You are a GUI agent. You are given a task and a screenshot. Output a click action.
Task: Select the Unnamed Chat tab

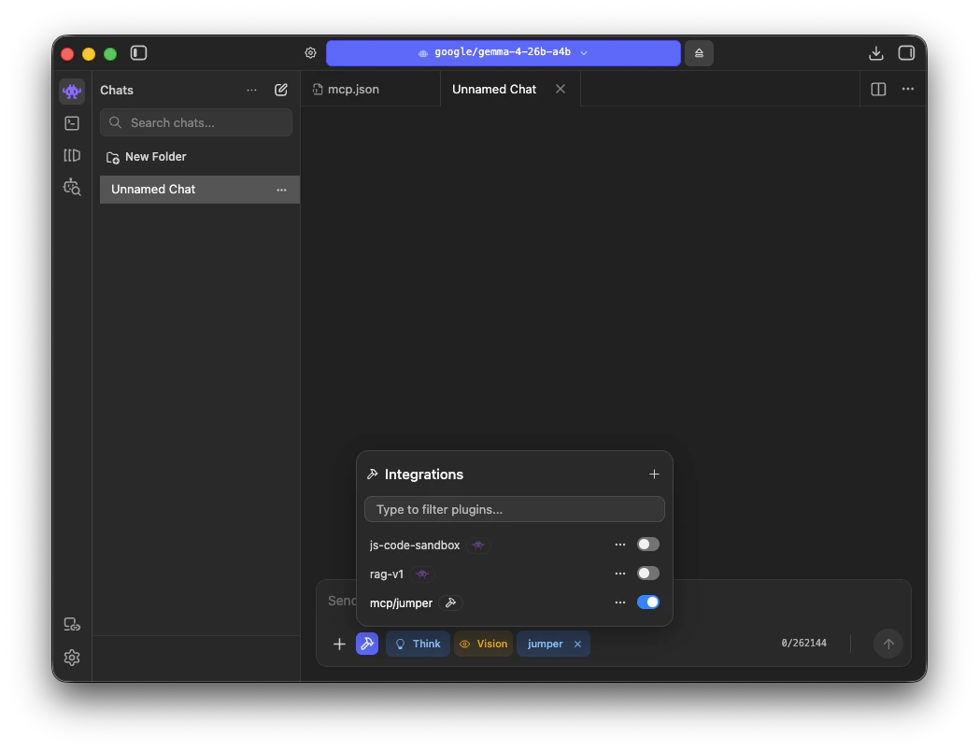(x=494, y=89)
